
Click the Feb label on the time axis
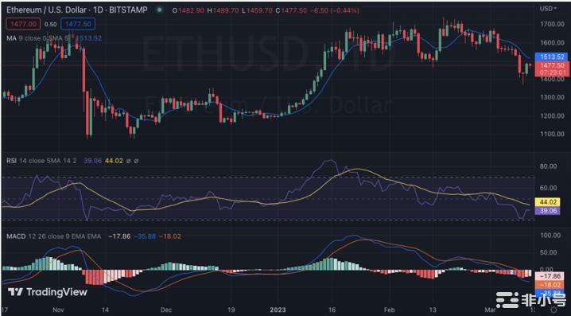(x=390, y=310)
